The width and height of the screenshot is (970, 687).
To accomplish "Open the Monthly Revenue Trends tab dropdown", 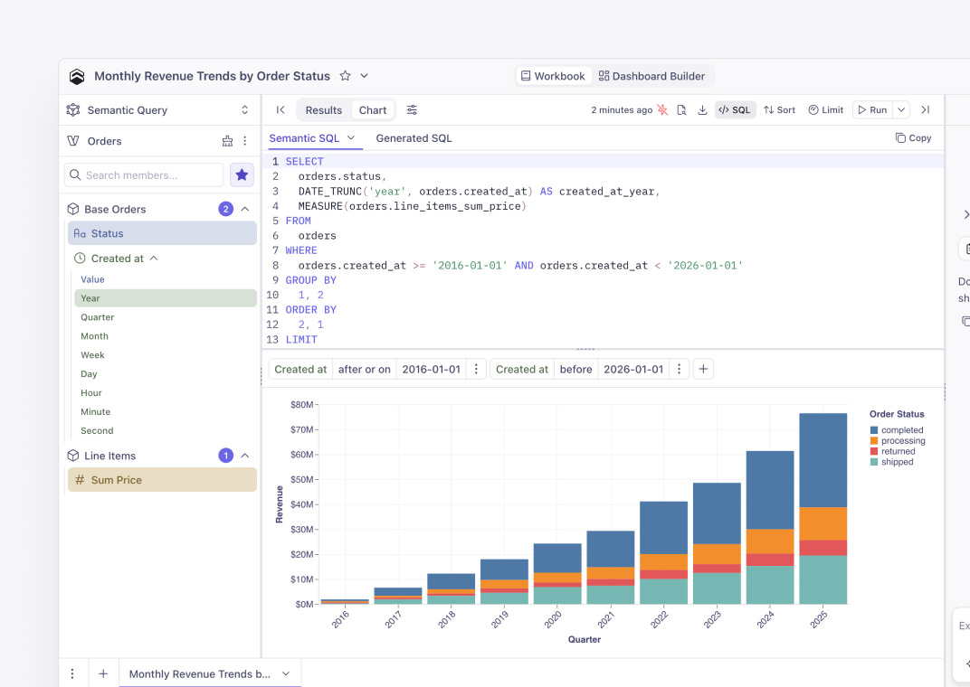I will 286,674.
